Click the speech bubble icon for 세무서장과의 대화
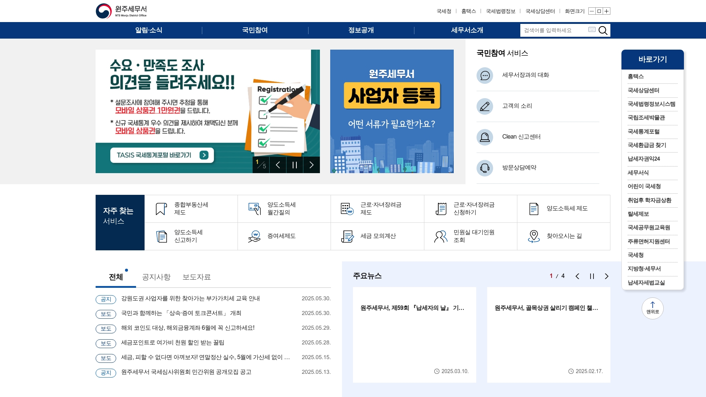Screen dimensions: 706x397 [485, 75]
